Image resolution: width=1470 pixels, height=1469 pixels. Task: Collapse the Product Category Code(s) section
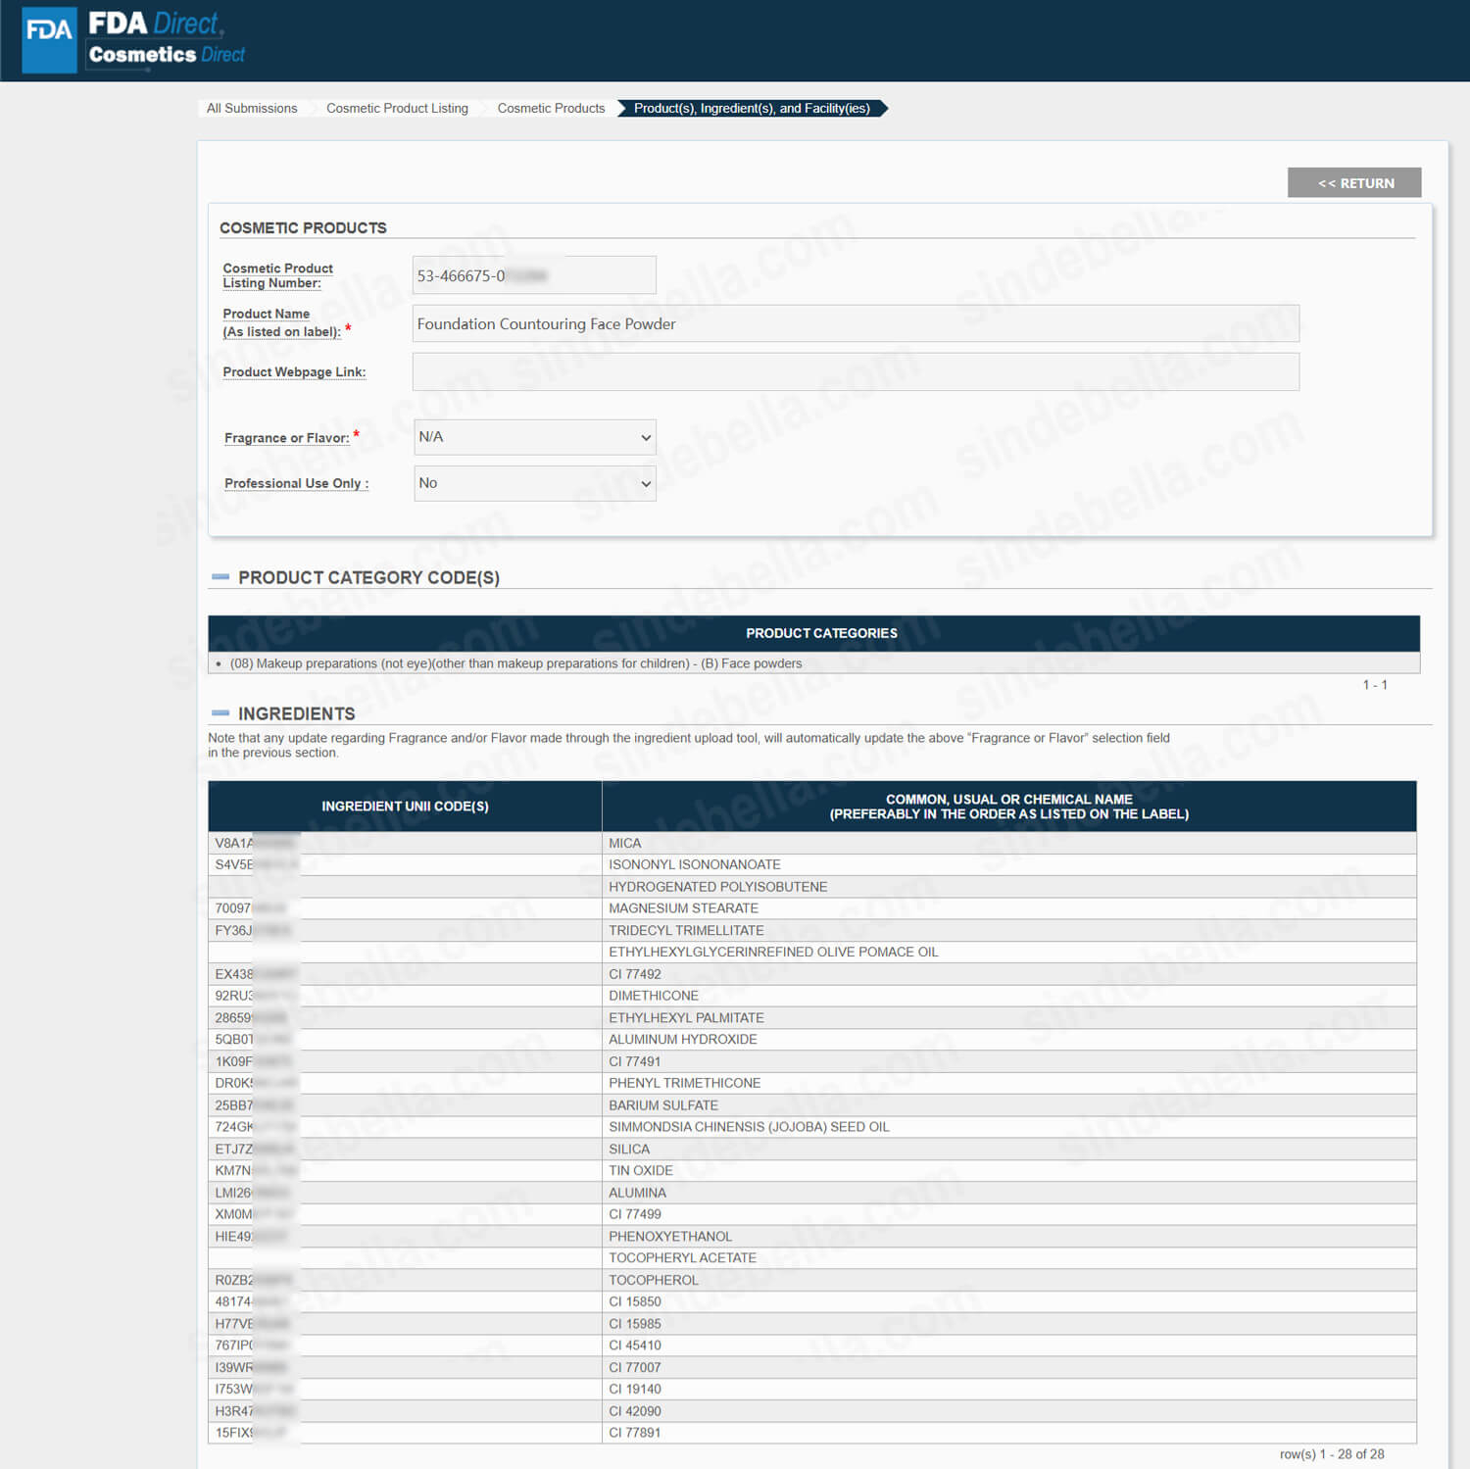pyautogui.click(x=220, y=577)
